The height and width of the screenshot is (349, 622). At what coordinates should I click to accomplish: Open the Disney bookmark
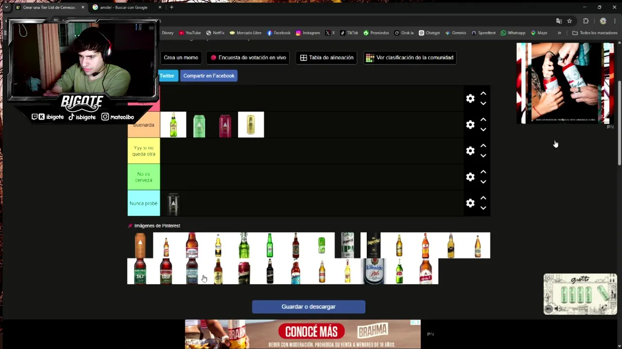point(167,33)
